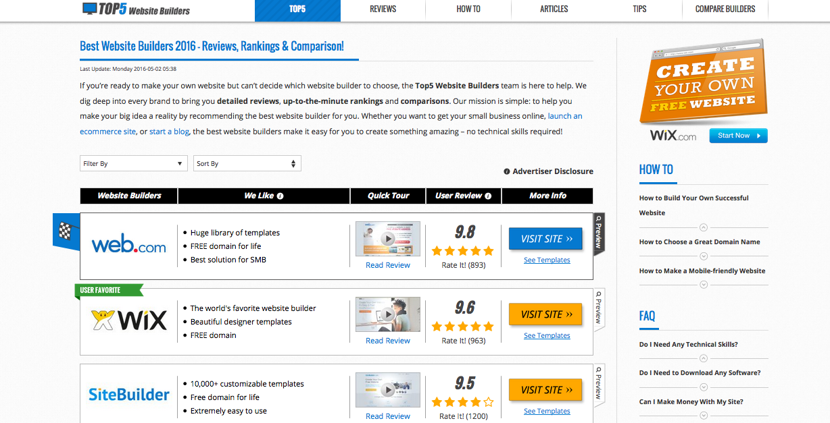Open the Preview tab for web.com
This screenshot has width=830, height=423.
click(599, 233)
